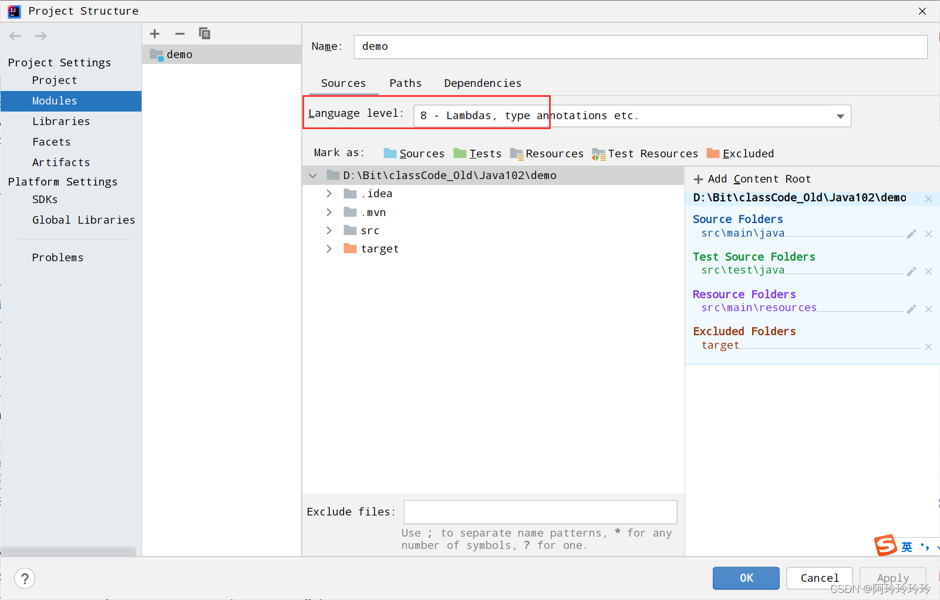Select the .mvn folder row

point(493,212)
